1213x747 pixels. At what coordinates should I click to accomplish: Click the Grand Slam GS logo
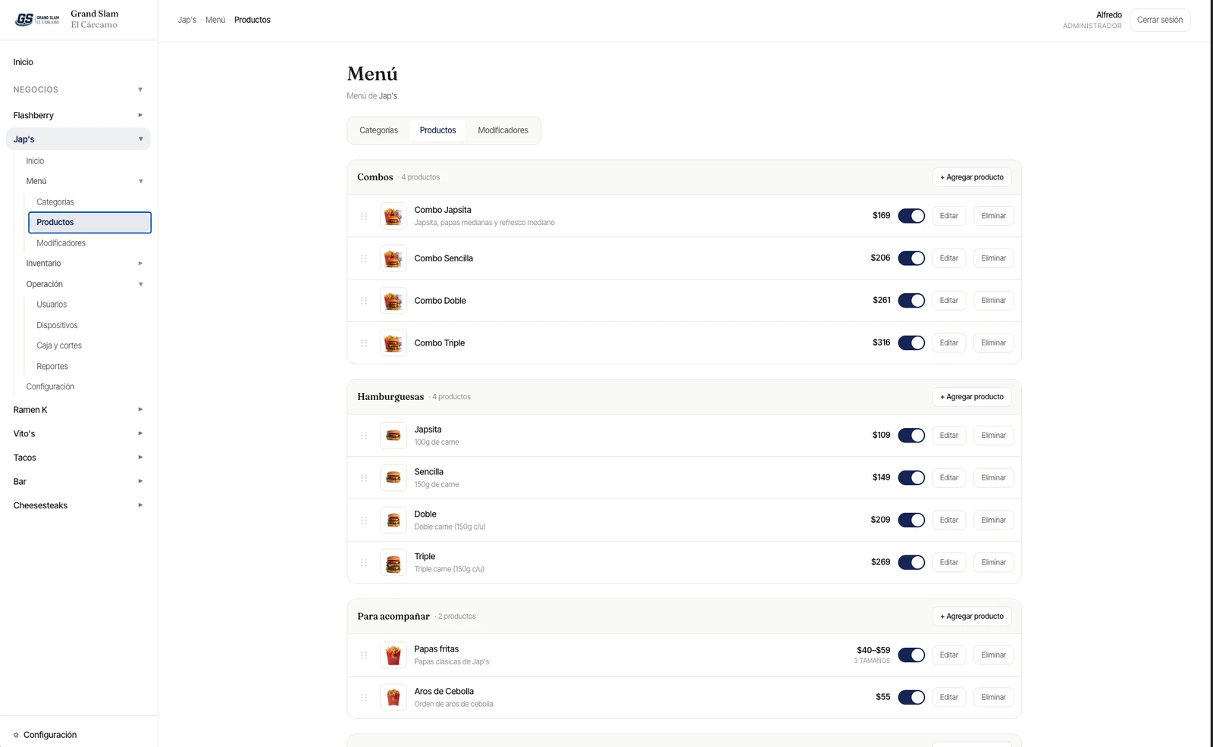(37, 20)
